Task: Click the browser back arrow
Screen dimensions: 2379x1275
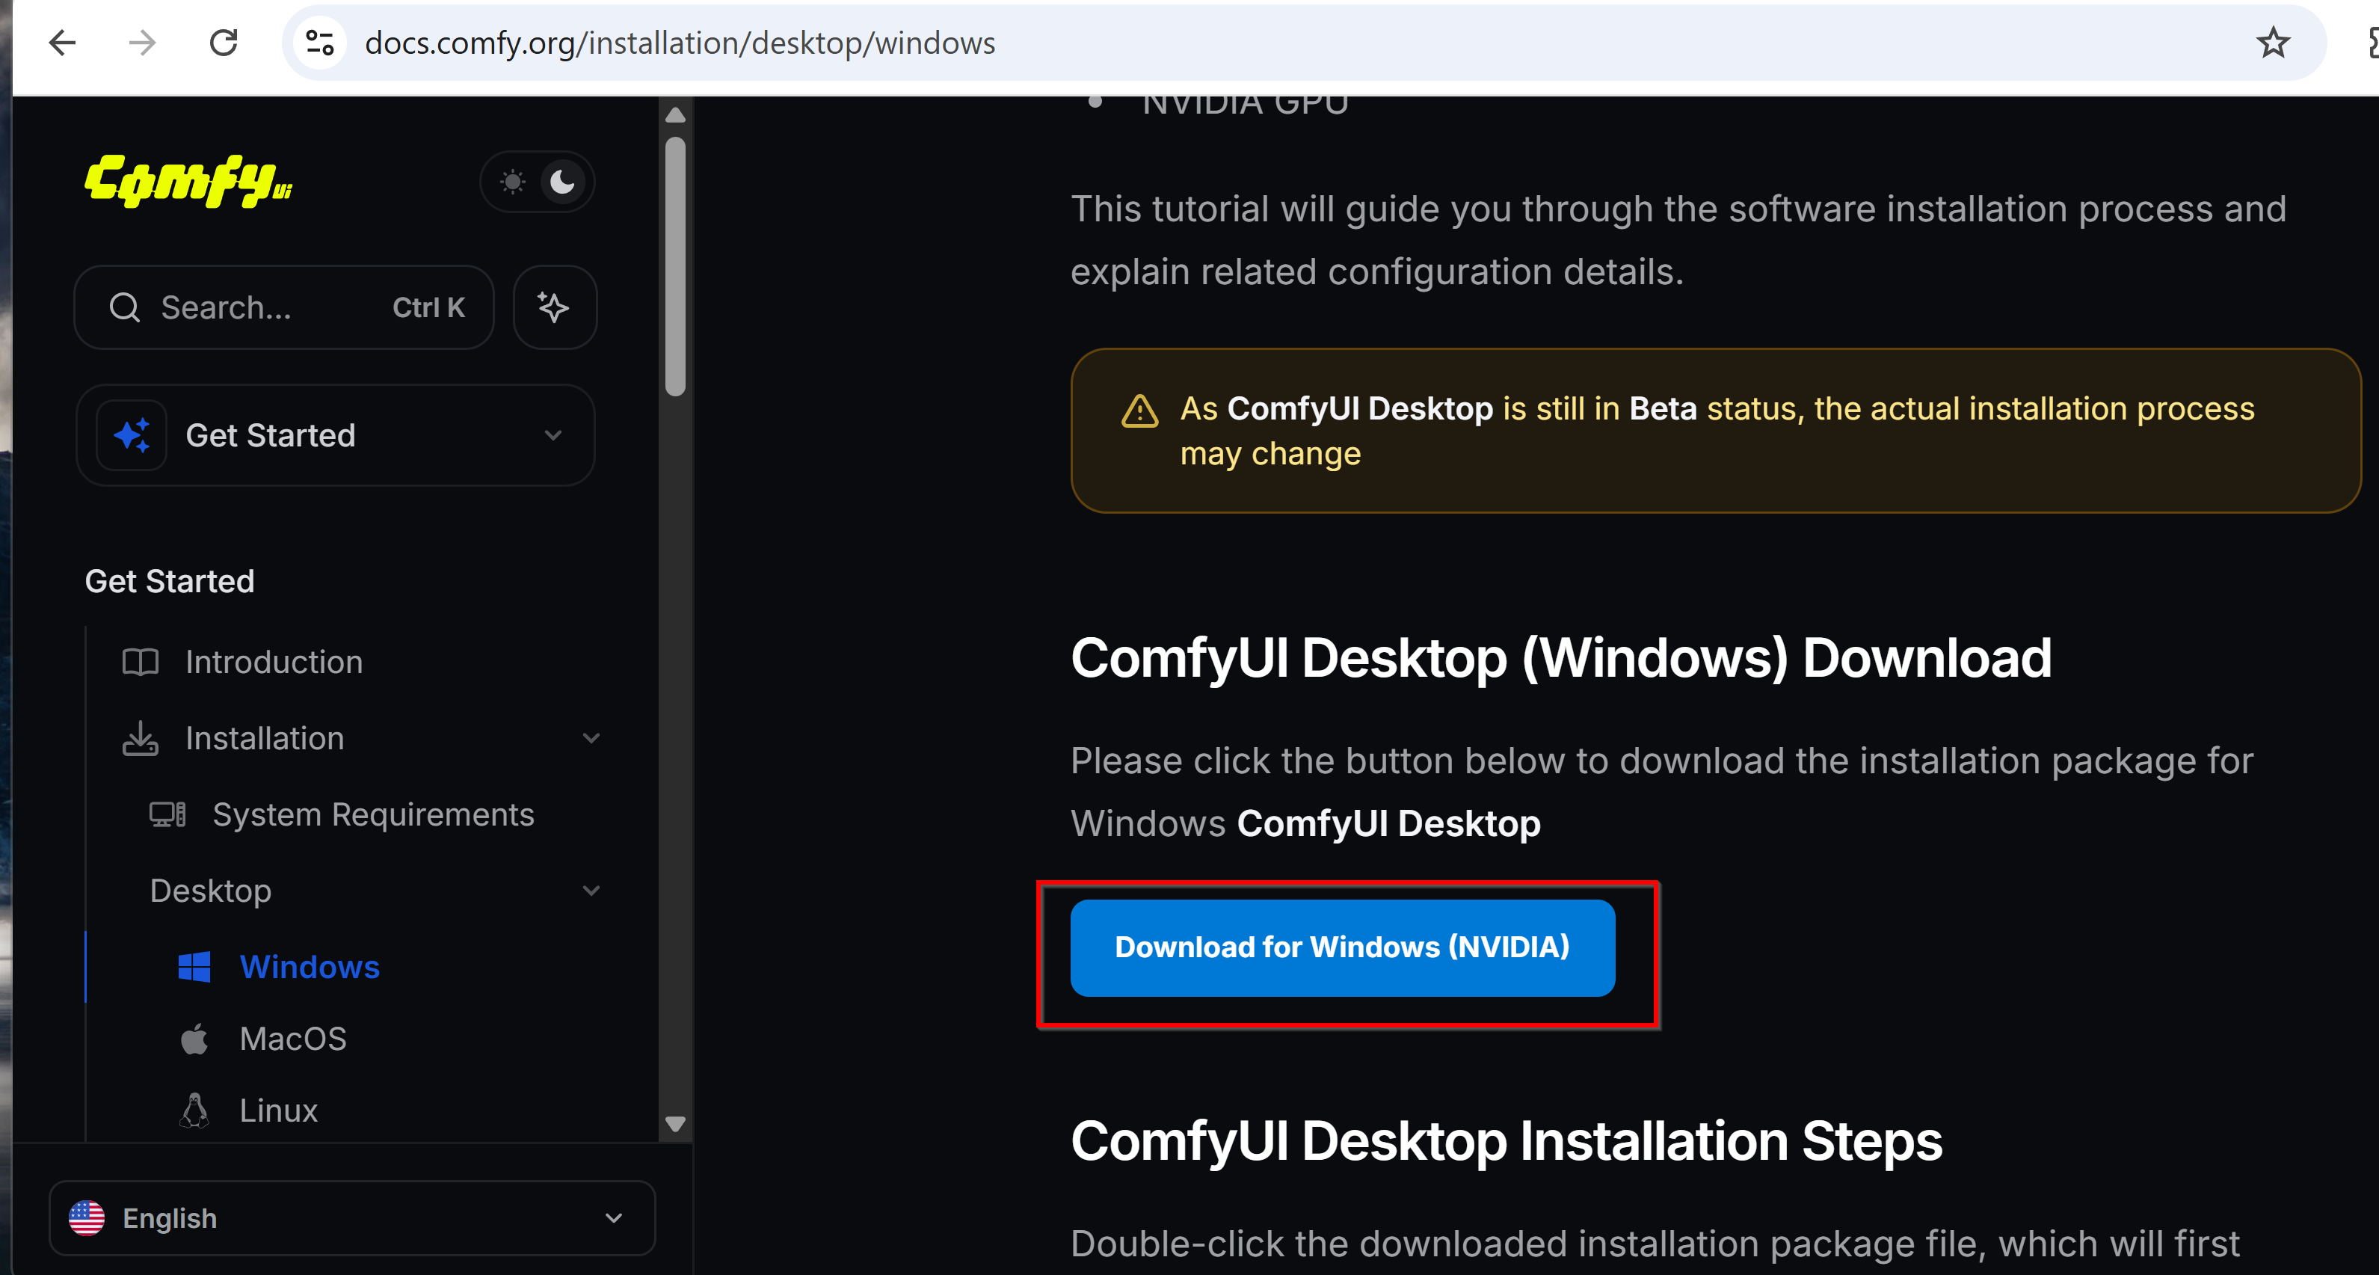Action: pyautogui.click(x=62, y=43)
